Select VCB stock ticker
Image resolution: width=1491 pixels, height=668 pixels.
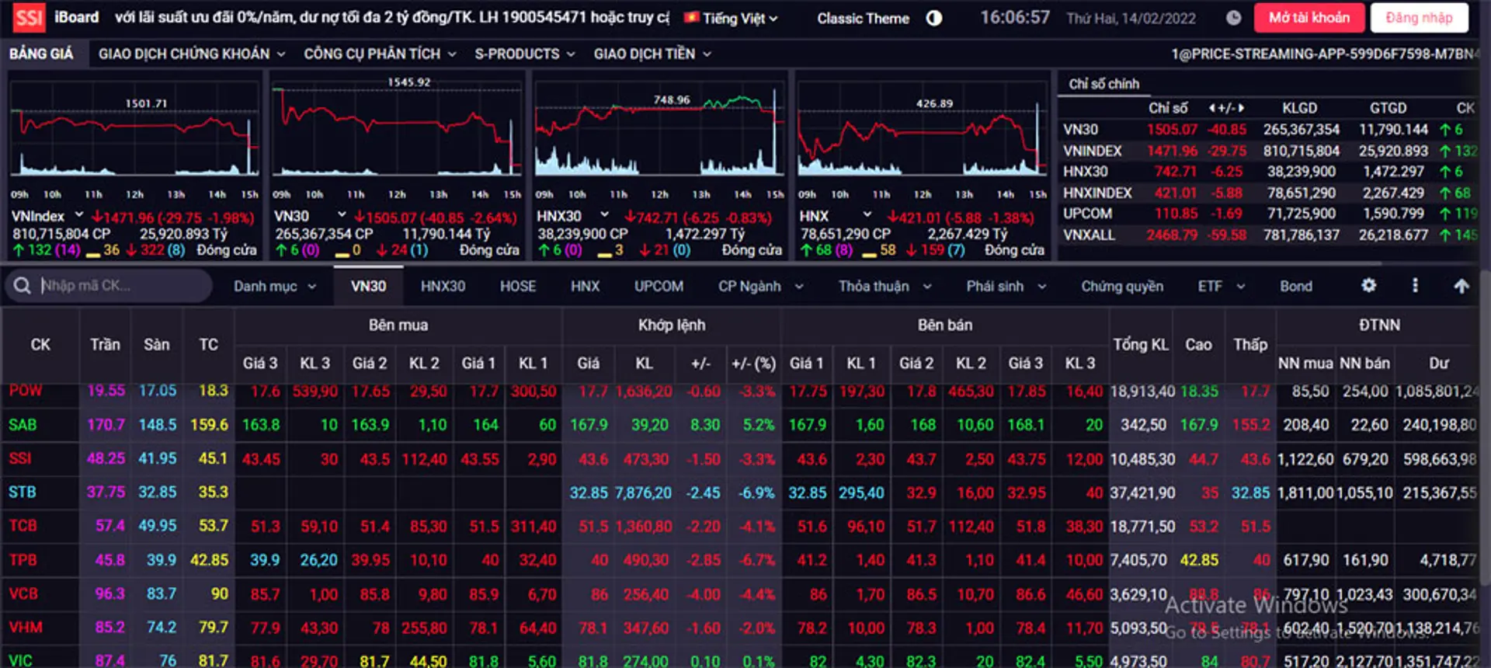(23, 593)
